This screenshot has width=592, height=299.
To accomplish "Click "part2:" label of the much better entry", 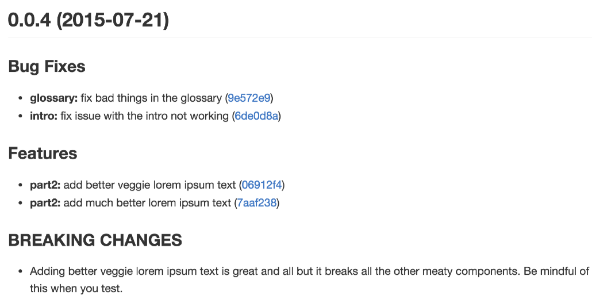I will pyautogui.click(x=45, y=202).
